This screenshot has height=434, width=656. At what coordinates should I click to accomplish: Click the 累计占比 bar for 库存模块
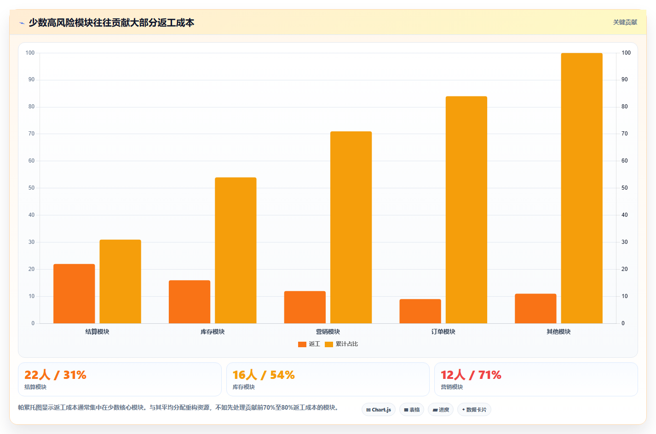pyautogui.click(x=236, y=250)
